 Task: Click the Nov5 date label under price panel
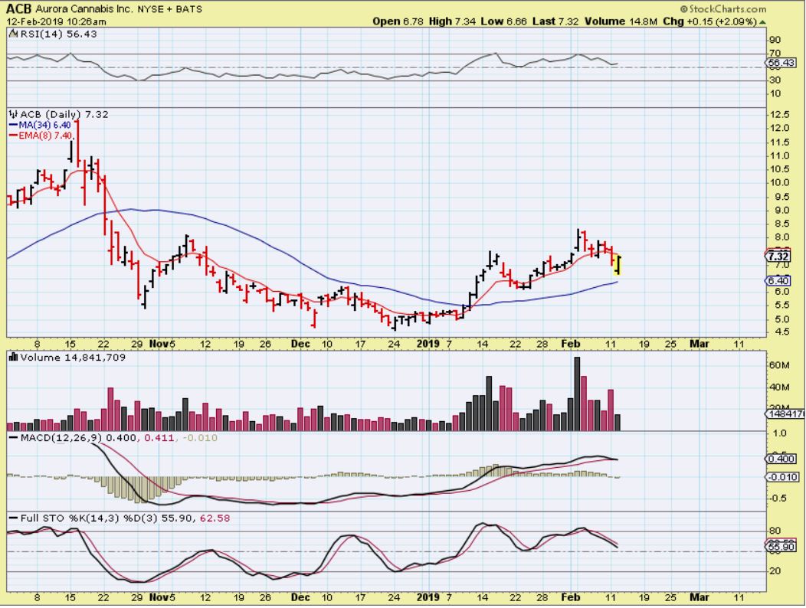(162, 344)
